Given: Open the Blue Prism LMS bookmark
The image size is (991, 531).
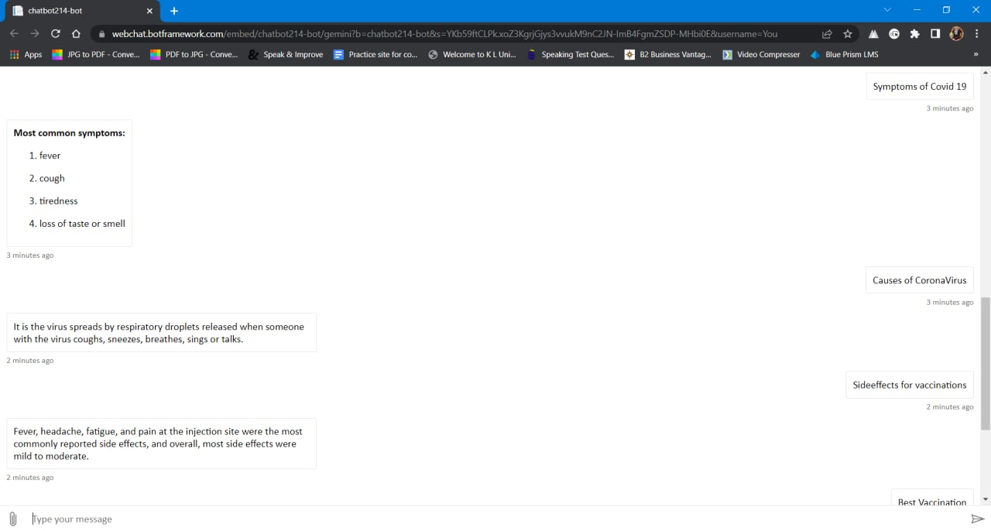Looking at the screenshot, I should (x=844, y=54).
